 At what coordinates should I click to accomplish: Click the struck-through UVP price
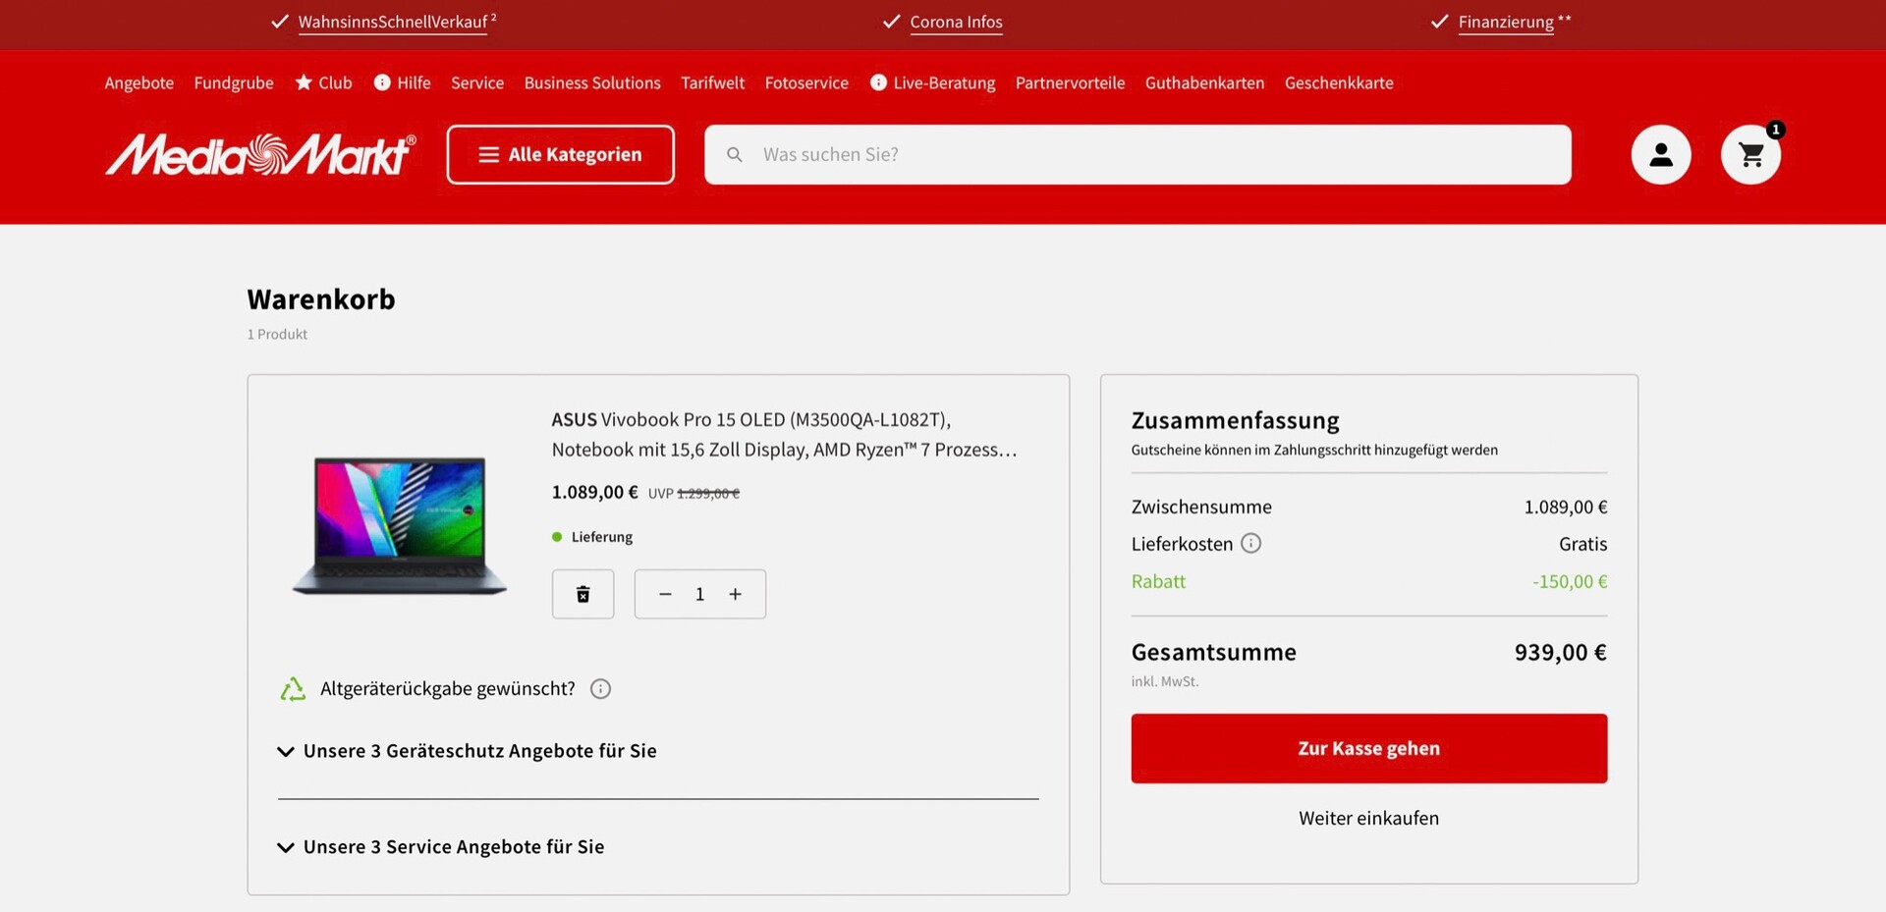point(707,494)
